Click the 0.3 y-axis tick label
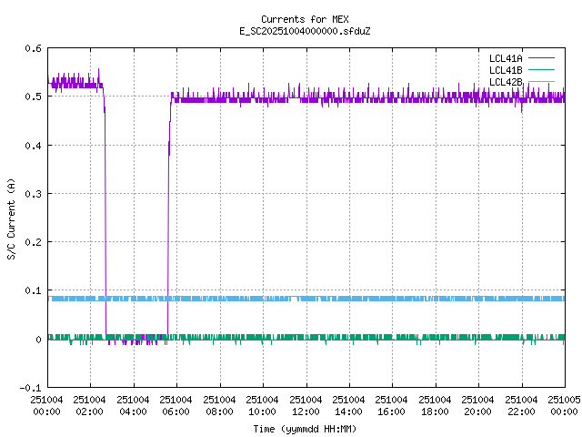The width and height of the screenshot is (582, 437). [33, 194]
